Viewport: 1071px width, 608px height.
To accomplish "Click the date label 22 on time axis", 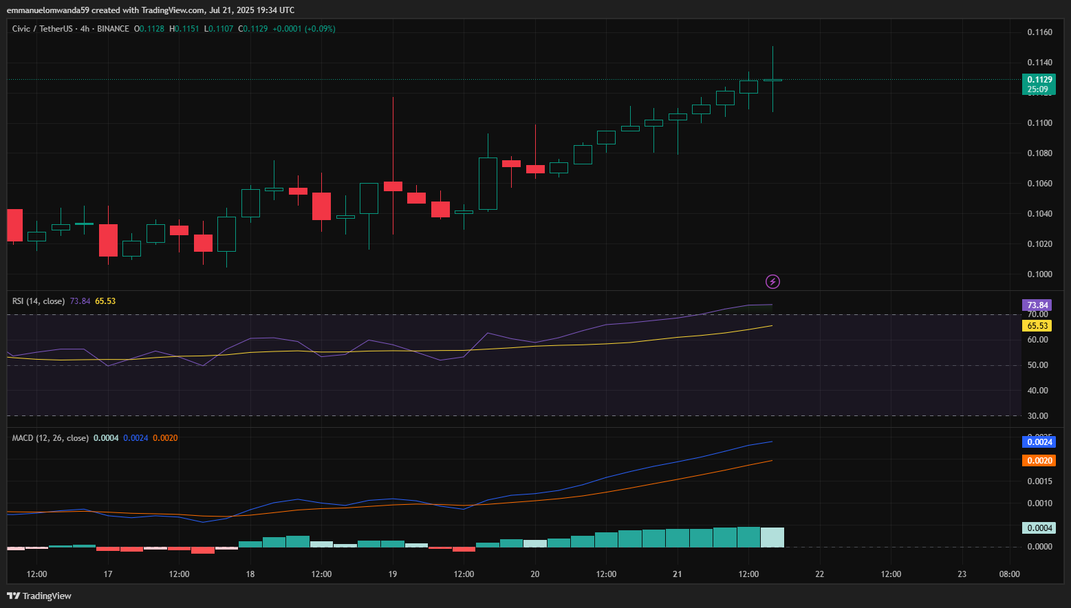I will coord(819,574).
